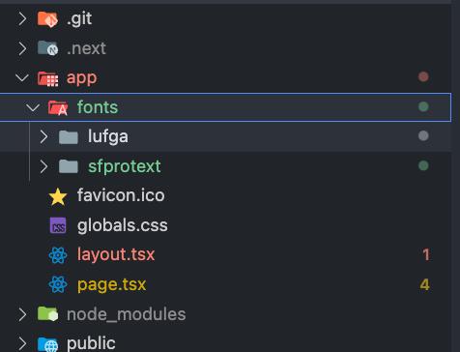This screenshot has height=352, width=460.
Task: Click the public folder globe icon
Action: click(47, 344)
